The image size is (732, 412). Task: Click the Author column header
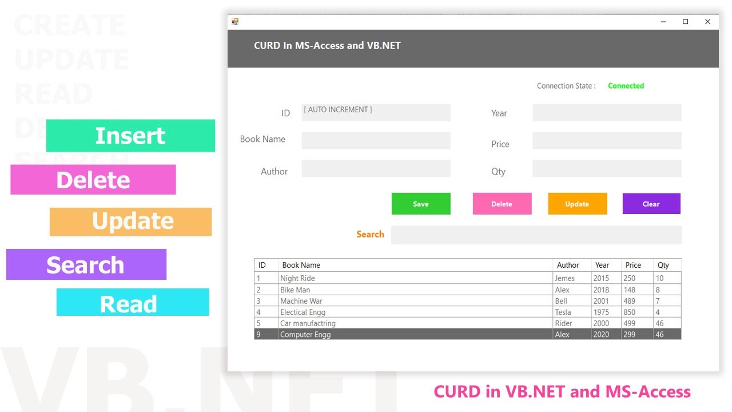click(572, 265)
